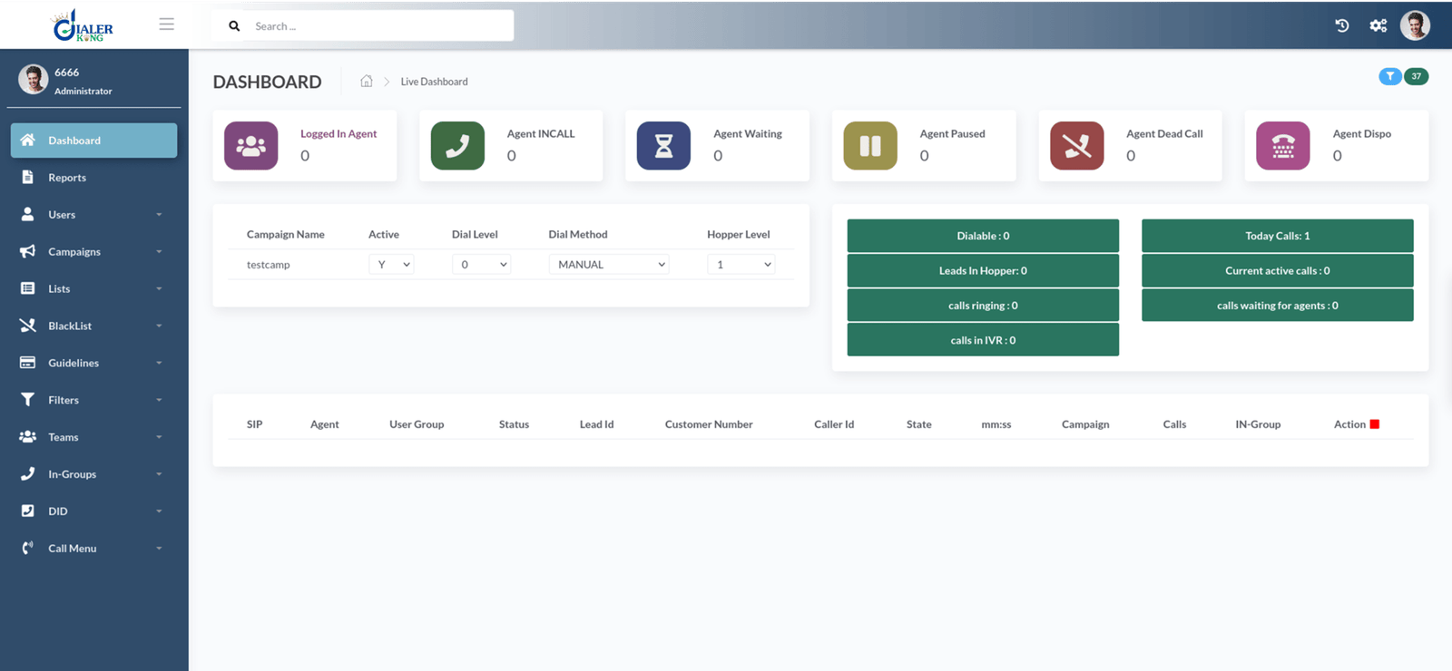This screenshot has height=671, width=1452.
Task: Click the blue filter funnel icon
Action: click(x=1389, y=76)
